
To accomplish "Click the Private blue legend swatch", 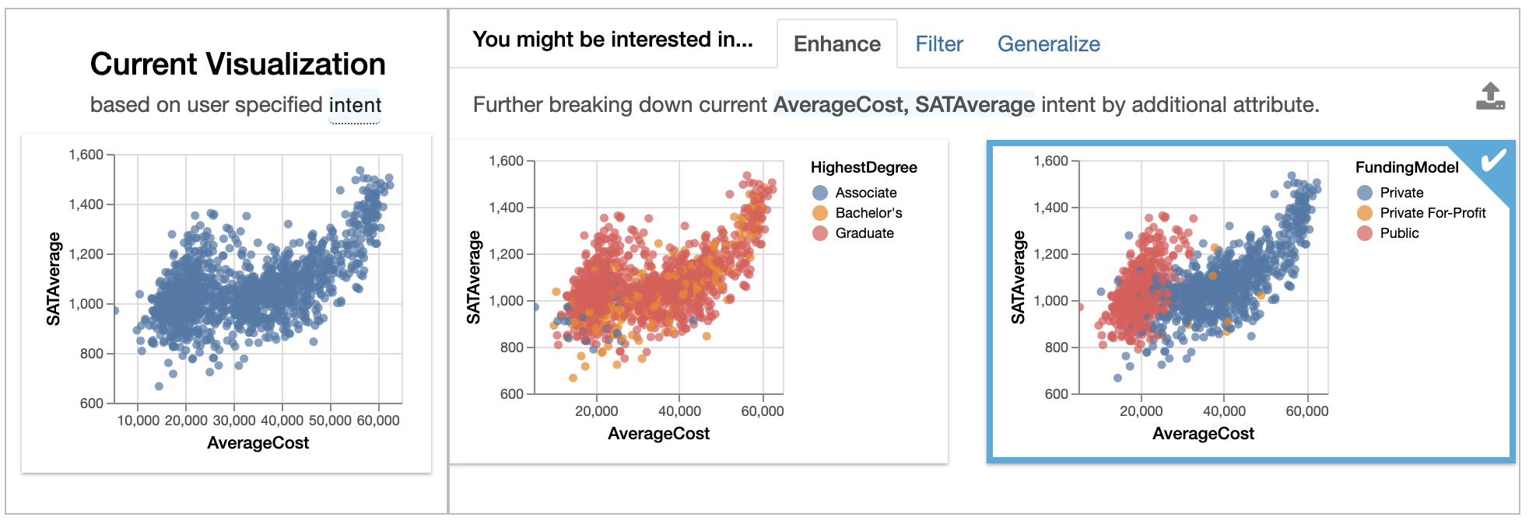I will coord(1365,193).
